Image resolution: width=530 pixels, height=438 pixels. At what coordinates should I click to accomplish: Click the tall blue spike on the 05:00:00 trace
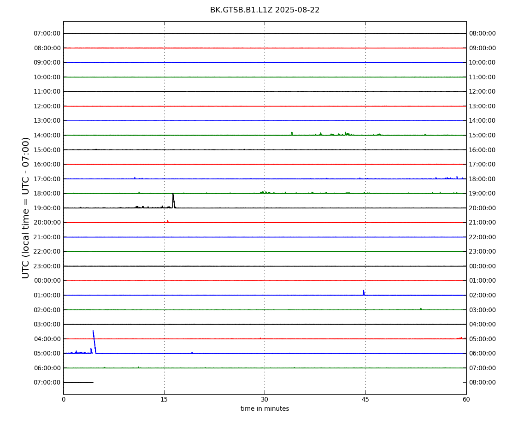click(x=94, y=342)
